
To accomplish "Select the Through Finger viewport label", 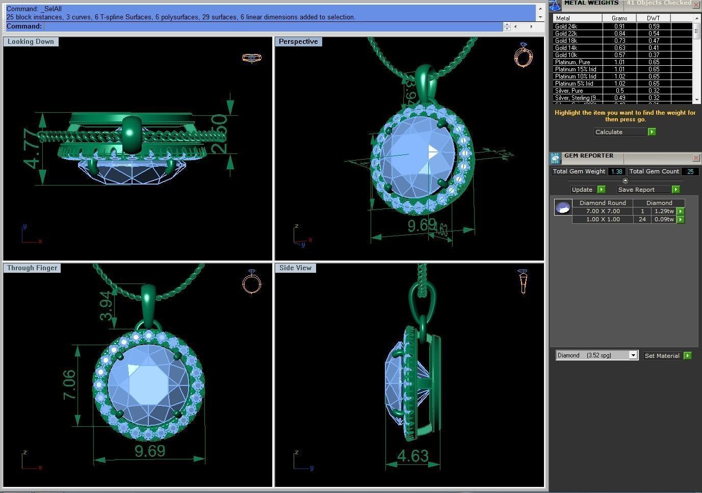I will (x=32, y=268).
